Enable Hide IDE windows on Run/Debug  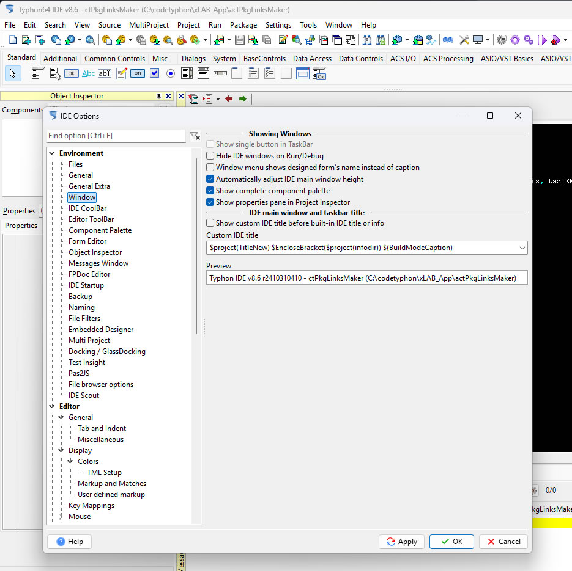click(210, 156)
